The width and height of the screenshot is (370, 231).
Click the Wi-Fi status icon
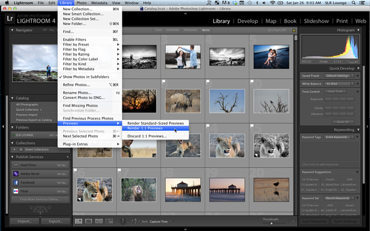click(x=272, y=3)
